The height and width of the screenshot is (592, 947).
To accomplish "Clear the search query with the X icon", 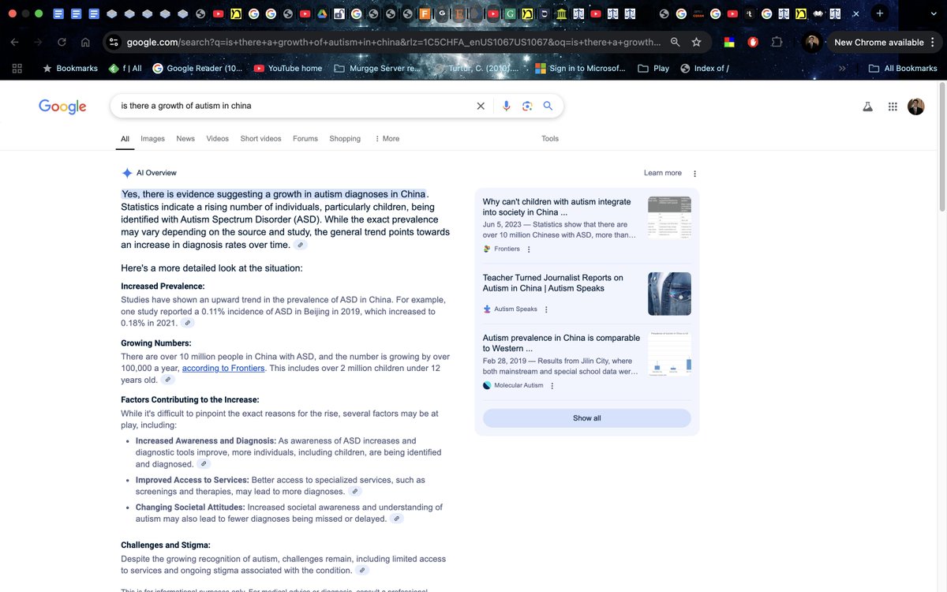I will coord(480,106).
